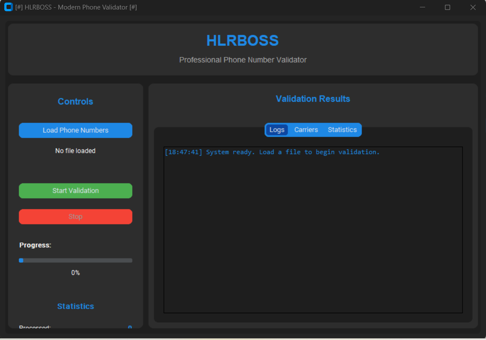Click the Statistics heading in left panel
This screenshot has height=340, width=486.
[76, 306]
